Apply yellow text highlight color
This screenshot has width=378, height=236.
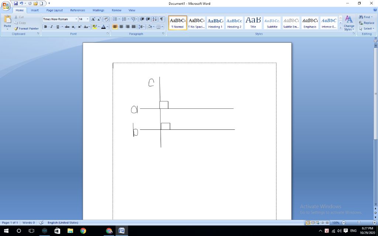94,27
